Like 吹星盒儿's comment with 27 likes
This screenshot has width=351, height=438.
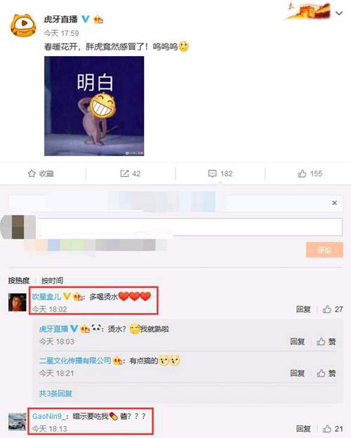point(326,310)
